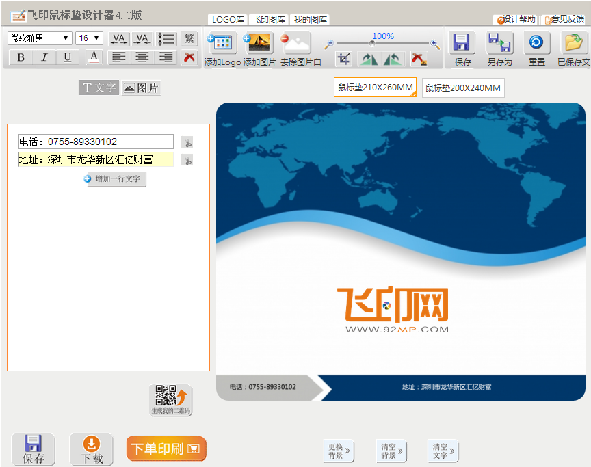Image resolution: width=591 pixels, height=467 pixels.
Task: Open the 我的图库 tab
Action: pos(310,20)
